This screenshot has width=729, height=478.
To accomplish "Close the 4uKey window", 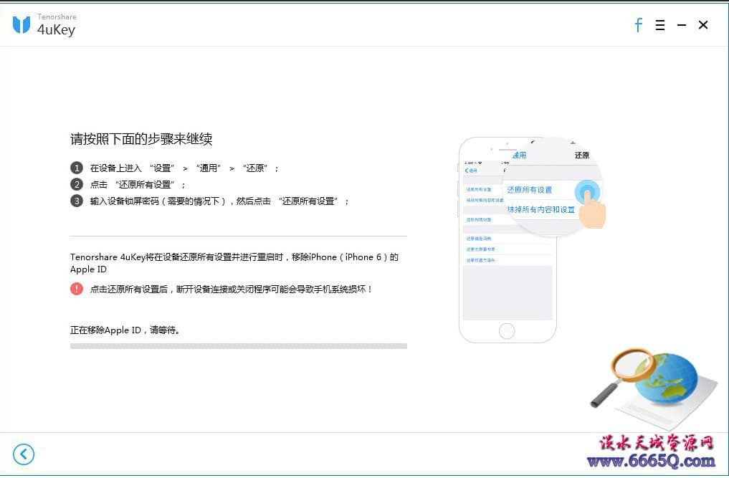I will pos(703,25).
